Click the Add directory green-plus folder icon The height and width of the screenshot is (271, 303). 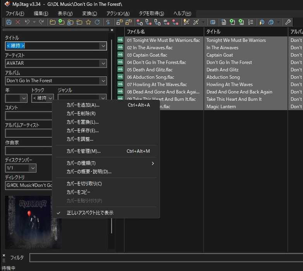tap(62, 22)
